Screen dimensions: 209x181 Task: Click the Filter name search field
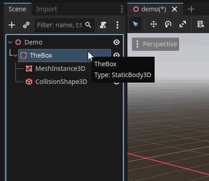click(64, 25)
